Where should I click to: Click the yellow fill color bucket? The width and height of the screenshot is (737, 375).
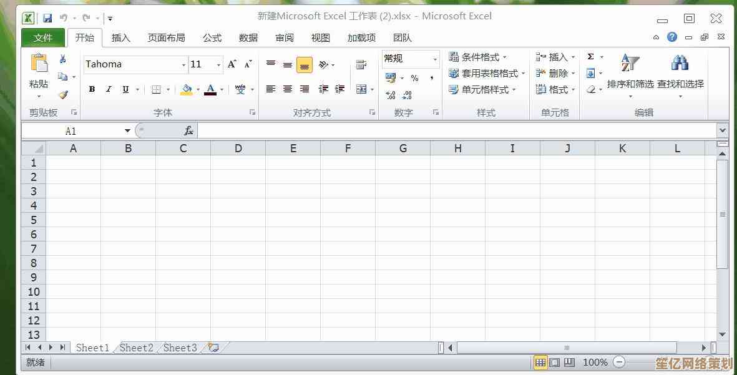[186, 89]
